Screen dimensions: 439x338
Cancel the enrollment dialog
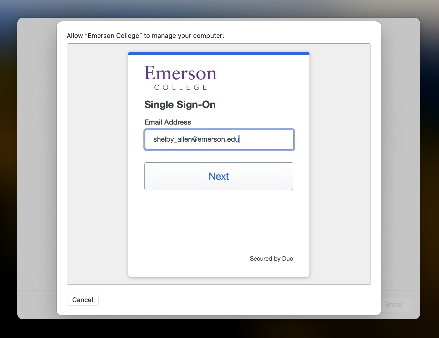pos(83,300)
